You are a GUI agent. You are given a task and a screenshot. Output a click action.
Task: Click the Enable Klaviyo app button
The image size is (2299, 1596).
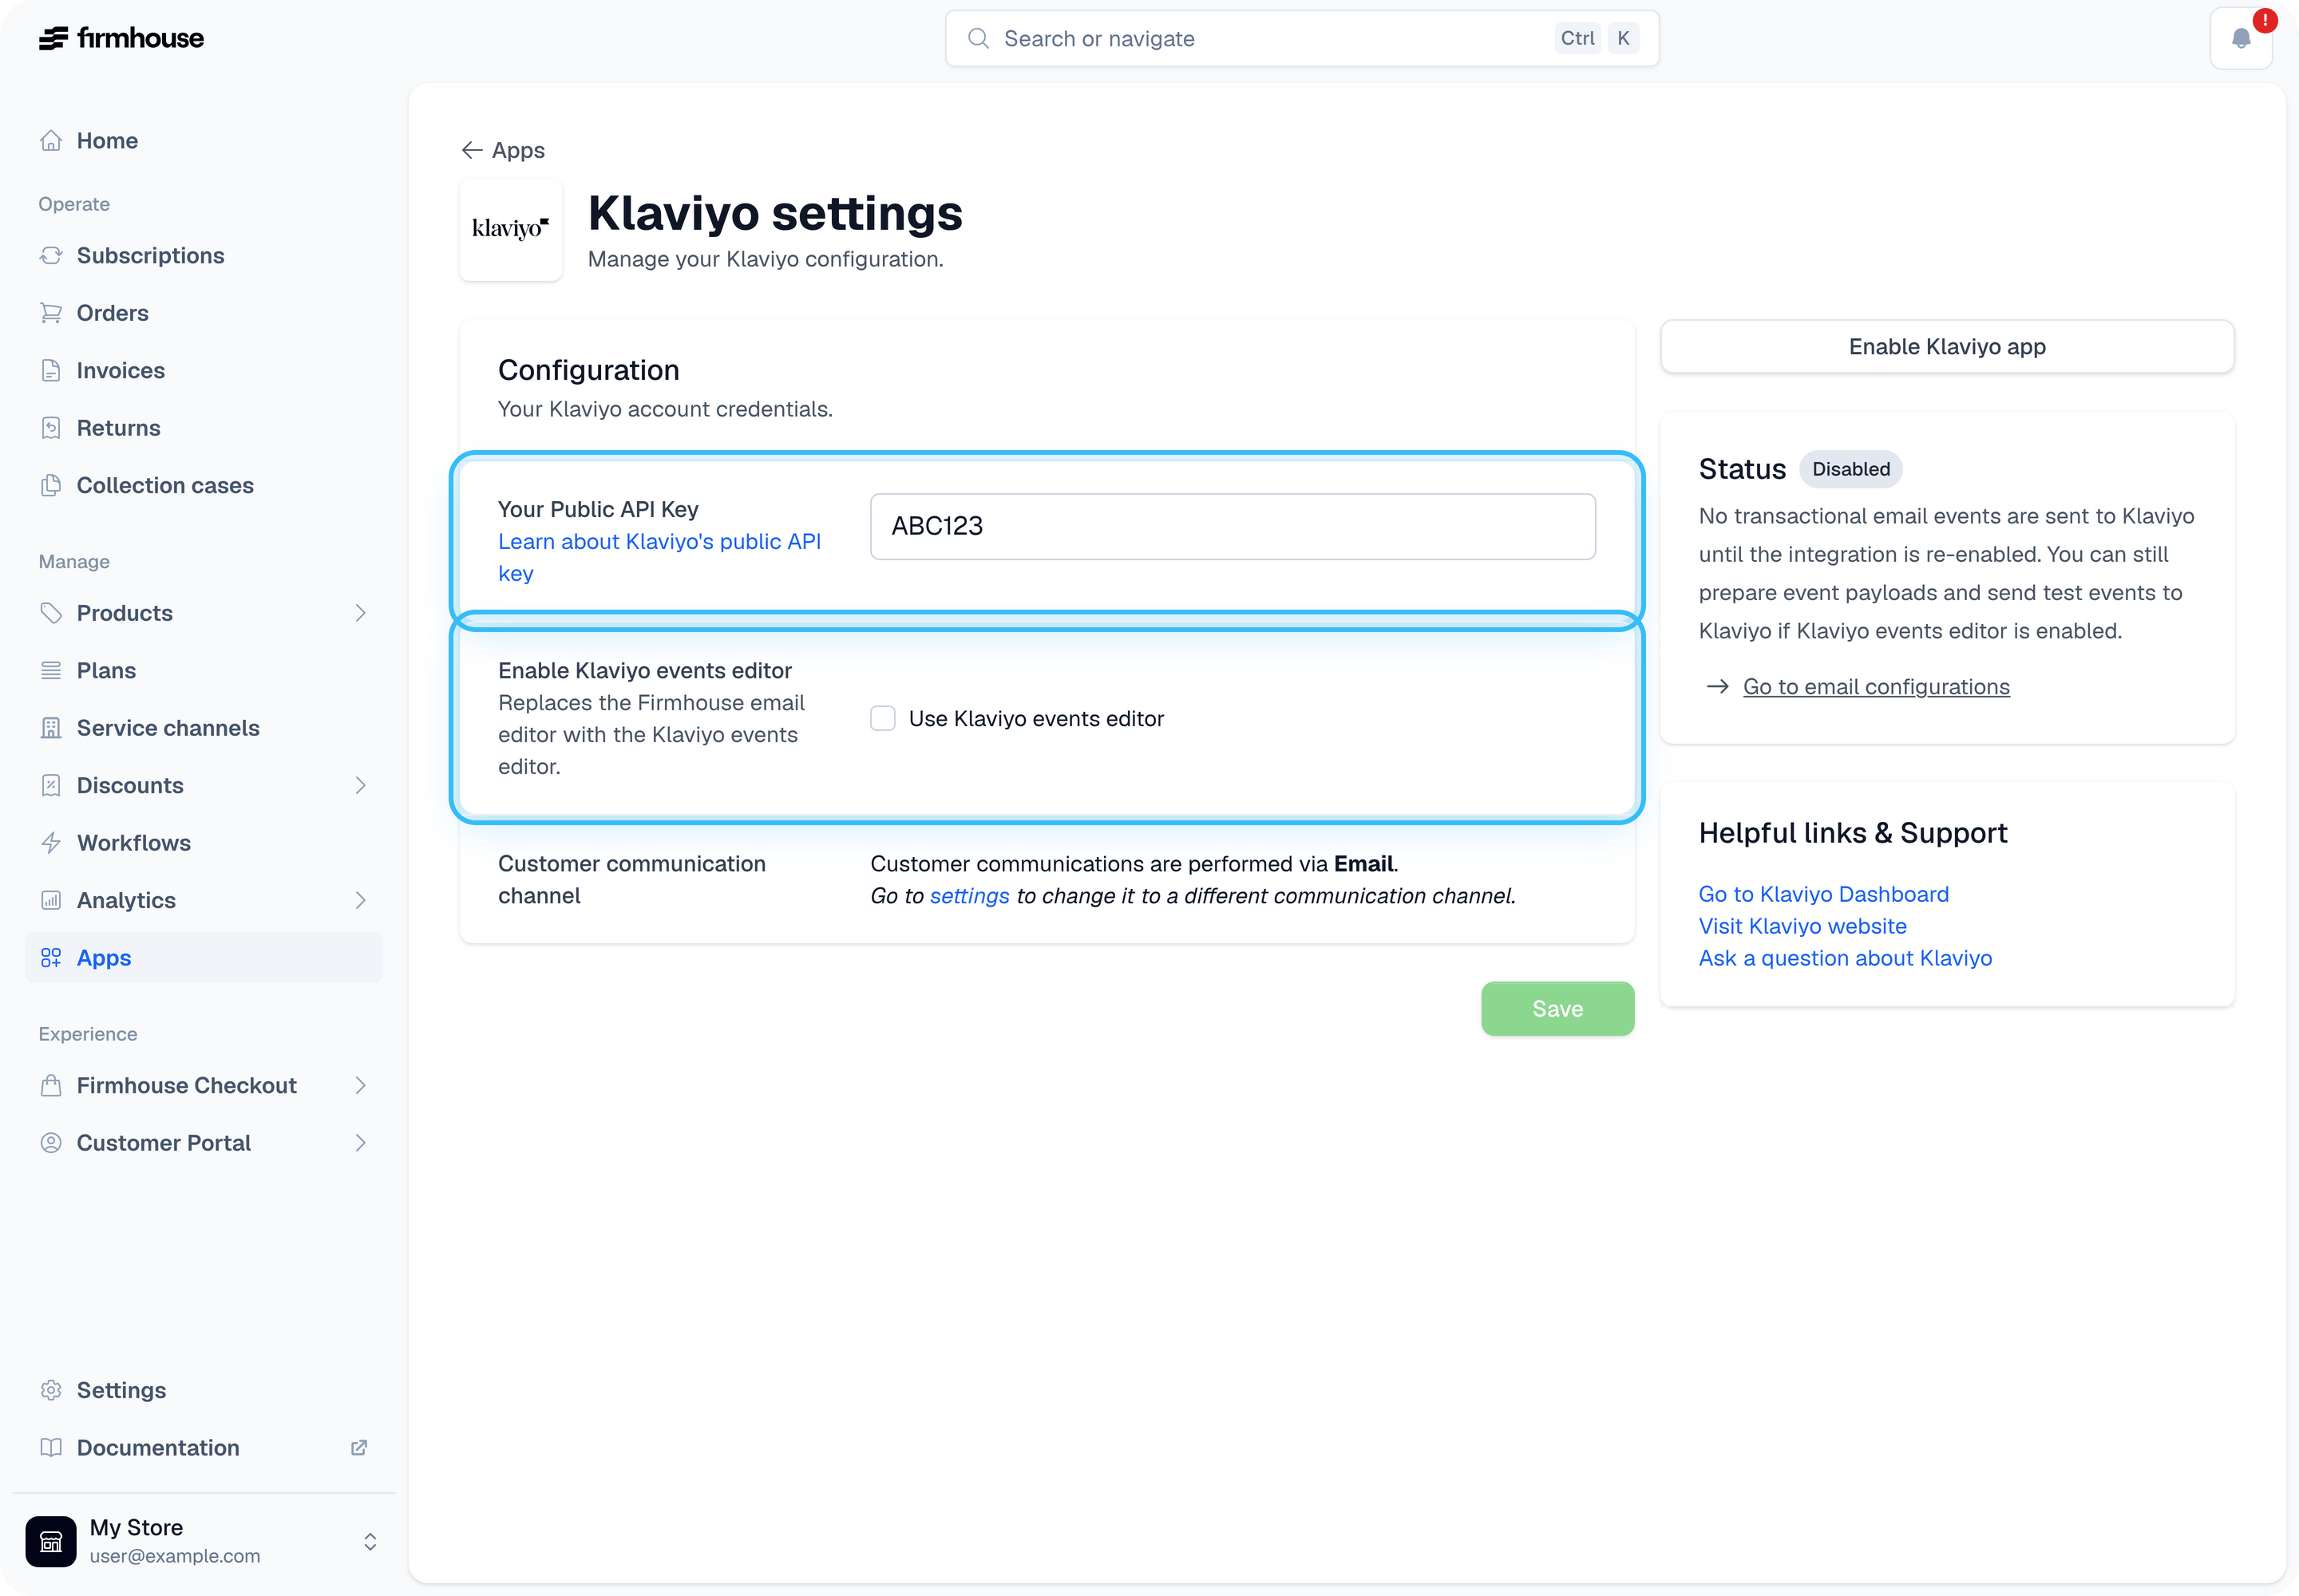click(x=1947, y=347)
